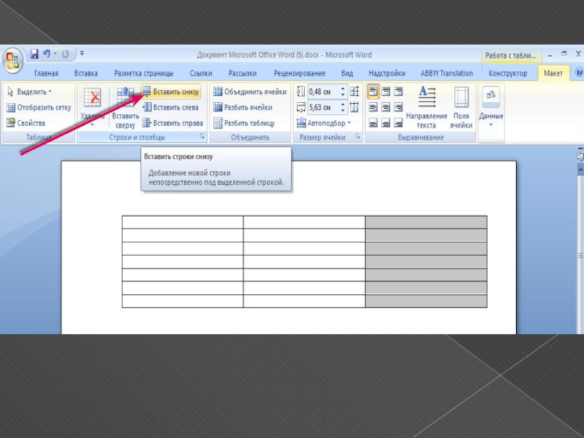Click the Объединить ячейки button
Screen dimensions: 584x438
pyautogui.click(x=250, y=92)
